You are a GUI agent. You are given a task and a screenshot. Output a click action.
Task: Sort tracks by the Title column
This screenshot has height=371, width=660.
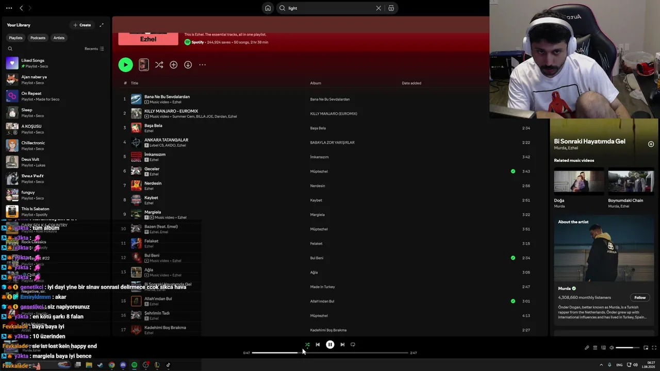tap(135, 83)
